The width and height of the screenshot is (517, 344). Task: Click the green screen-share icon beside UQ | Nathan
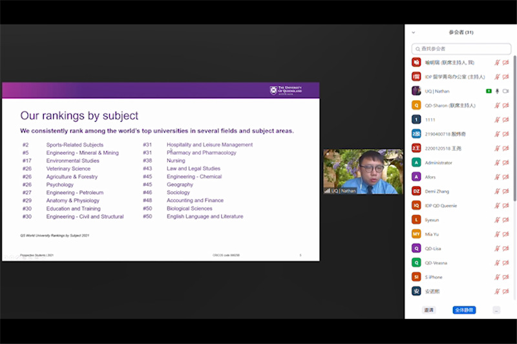pyautogui.click(x=489, y=91)
